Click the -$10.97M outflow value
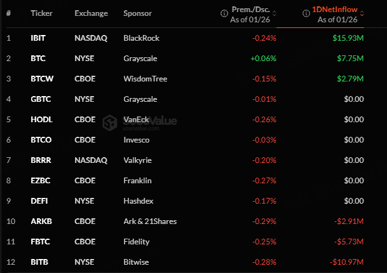 (x=347, y=262)
